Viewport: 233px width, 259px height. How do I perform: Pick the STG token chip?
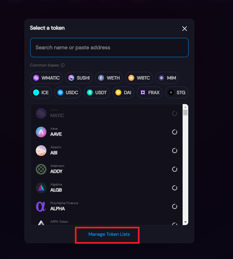(x=177, y=92)
